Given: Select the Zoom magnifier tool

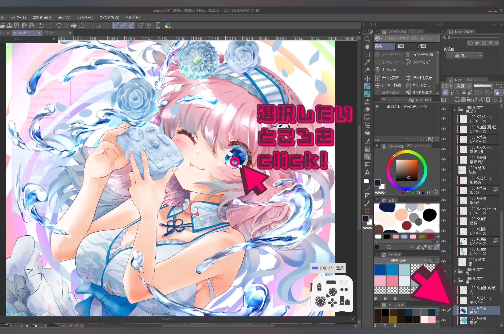Looking at the screenshot, I should (367, 39).
